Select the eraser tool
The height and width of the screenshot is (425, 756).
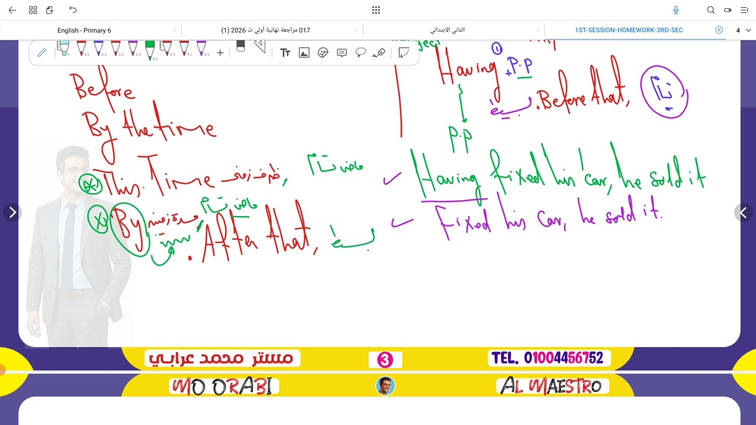coord(240,46)
